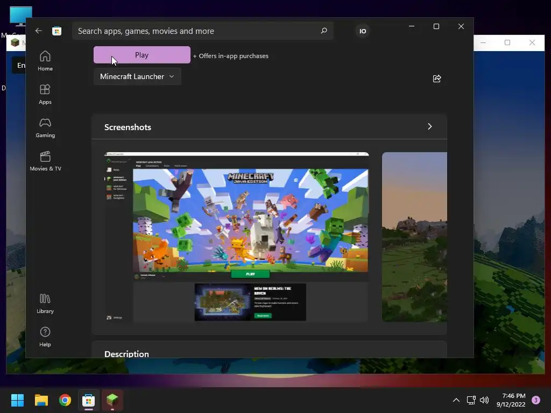Image resolution: width=551 pixels, height=413 pixels.
Task: Click Offers in-app purchases text
Action: pyautogui.click(x=230, y=56)
